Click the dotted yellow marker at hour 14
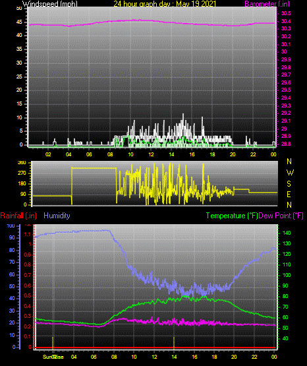 coord(174,342)
